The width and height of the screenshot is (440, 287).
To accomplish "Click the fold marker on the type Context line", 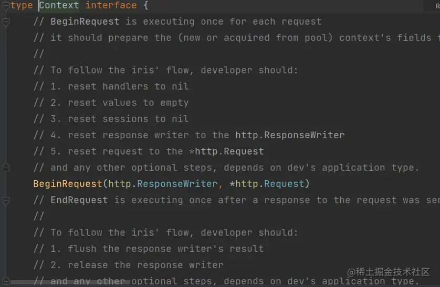I will coord(6,6).
